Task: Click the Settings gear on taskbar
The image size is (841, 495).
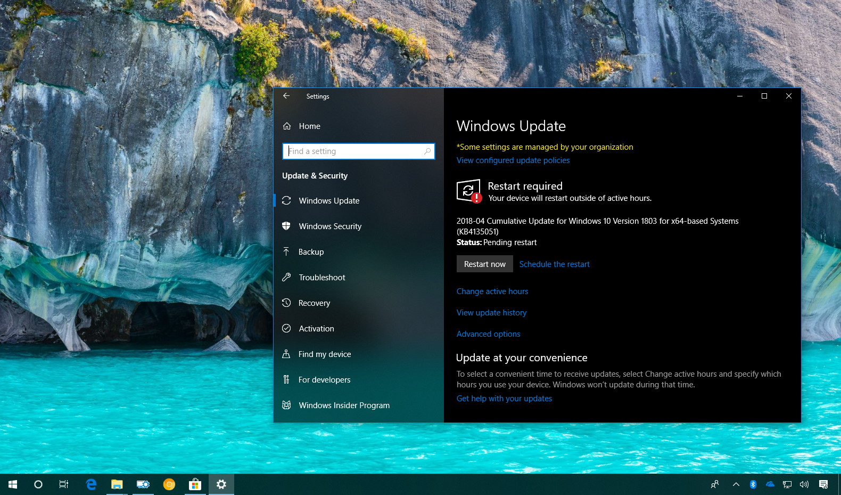Action: (x=221, y=484)
